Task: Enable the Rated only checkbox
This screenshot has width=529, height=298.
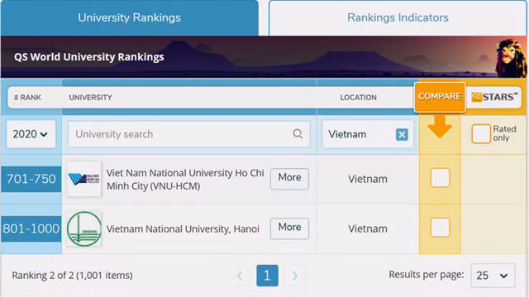Action: click(480, 134)
